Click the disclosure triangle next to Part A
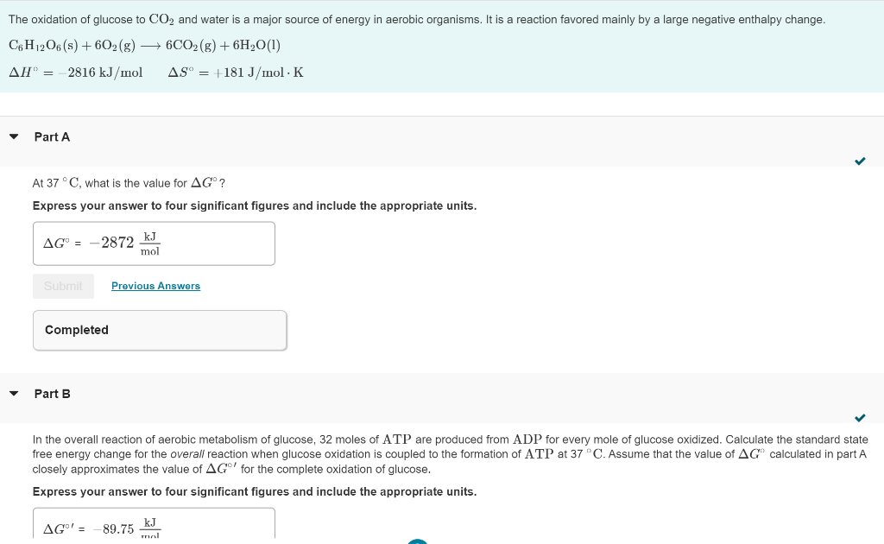Screen dimensions: 884x544 [x=13, y=136]
